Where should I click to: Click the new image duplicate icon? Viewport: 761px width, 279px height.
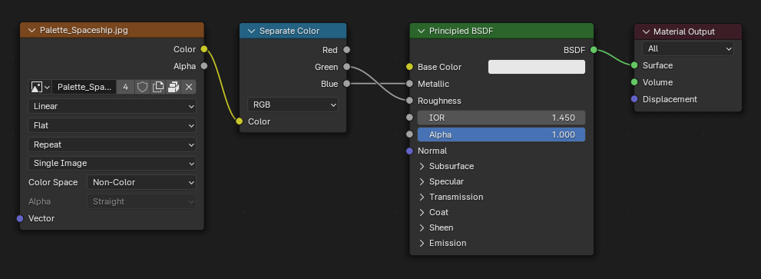[x=157, y=87]
